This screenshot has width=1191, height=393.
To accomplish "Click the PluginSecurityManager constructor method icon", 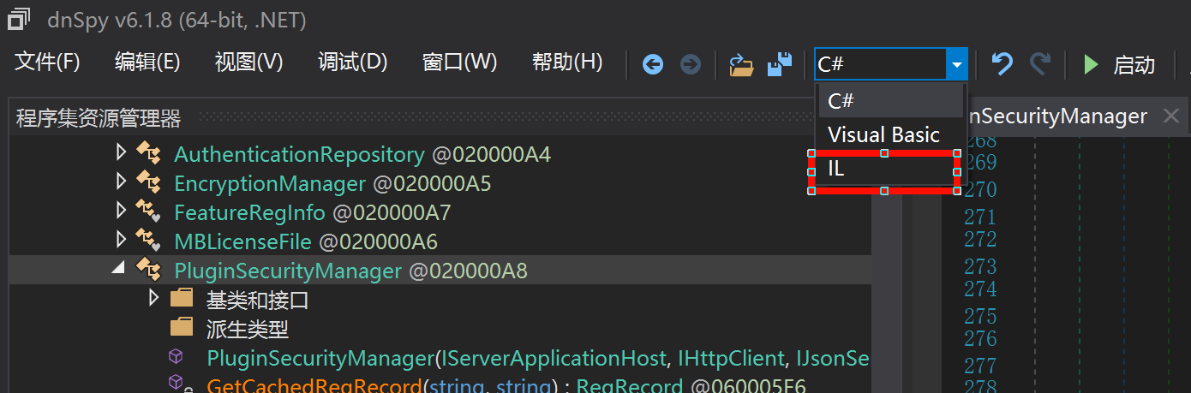I will point(176,357).
